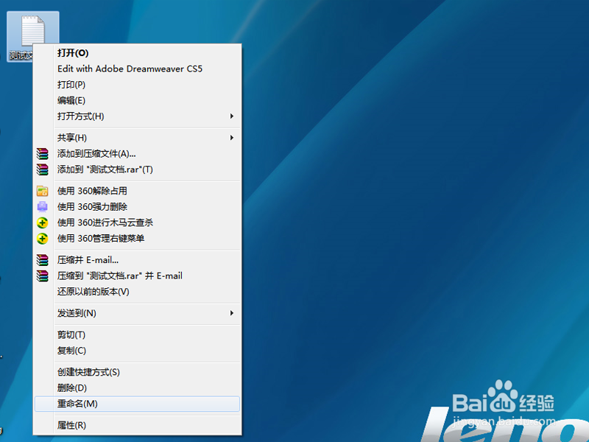This screenshot has width=589, height=442.
Task: Choose 打开(O) in the context menu
Action: click(x=137, y=53)
